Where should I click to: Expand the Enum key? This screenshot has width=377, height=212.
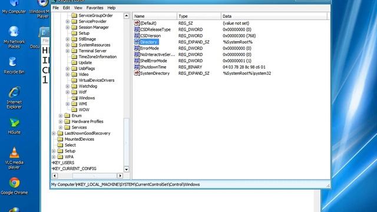[61, 116]
